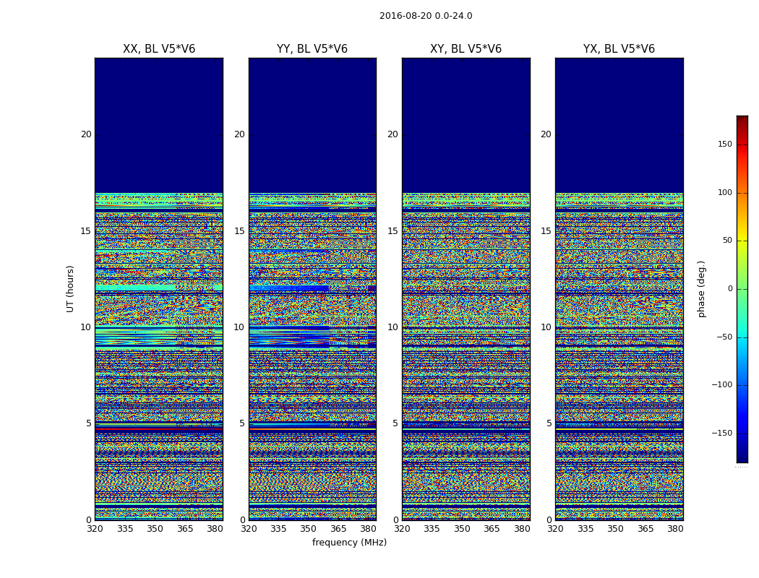
Task: Click colorbar tick label 50
Action: (727, 241)
